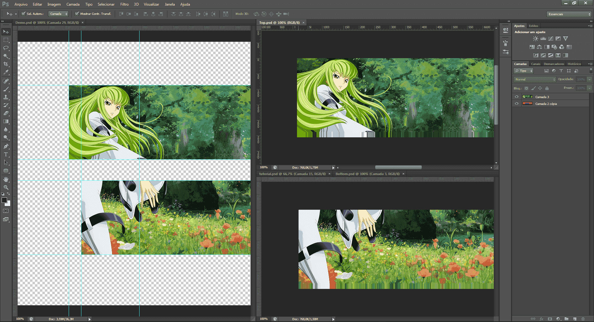Open the Filtro menu

124,4
